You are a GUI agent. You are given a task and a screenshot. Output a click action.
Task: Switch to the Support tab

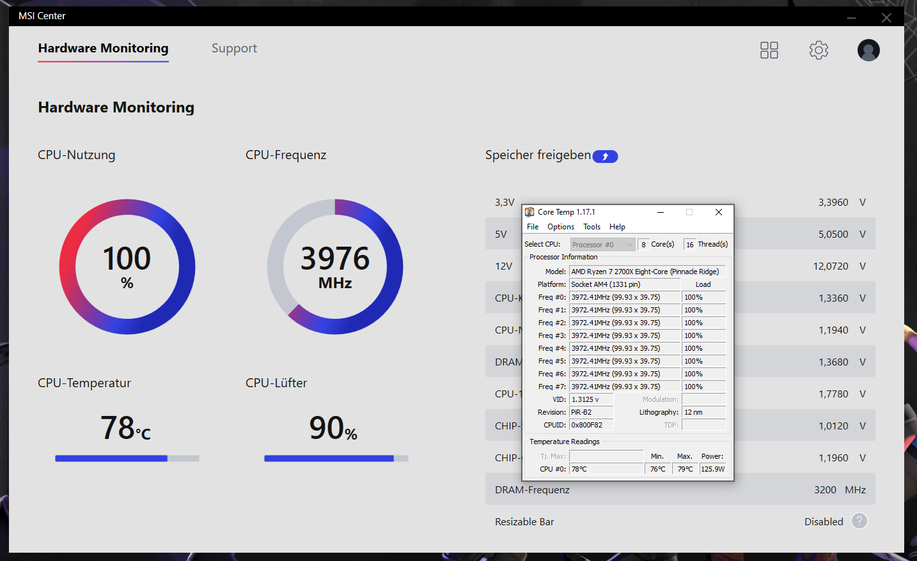tap(234, 49)
